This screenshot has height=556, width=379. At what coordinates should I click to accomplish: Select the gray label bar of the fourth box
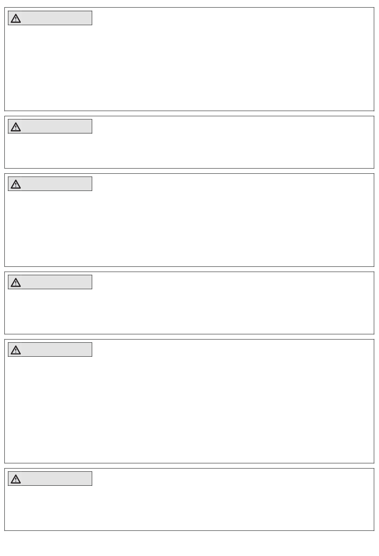50,282
